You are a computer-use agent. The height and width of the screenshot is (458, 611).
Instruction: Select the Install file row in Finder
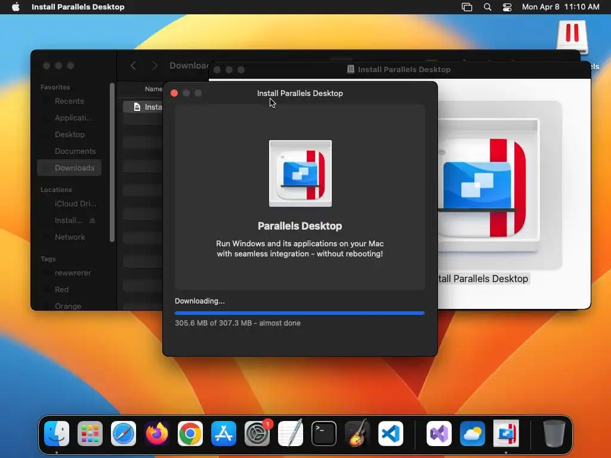pos(143,107)
